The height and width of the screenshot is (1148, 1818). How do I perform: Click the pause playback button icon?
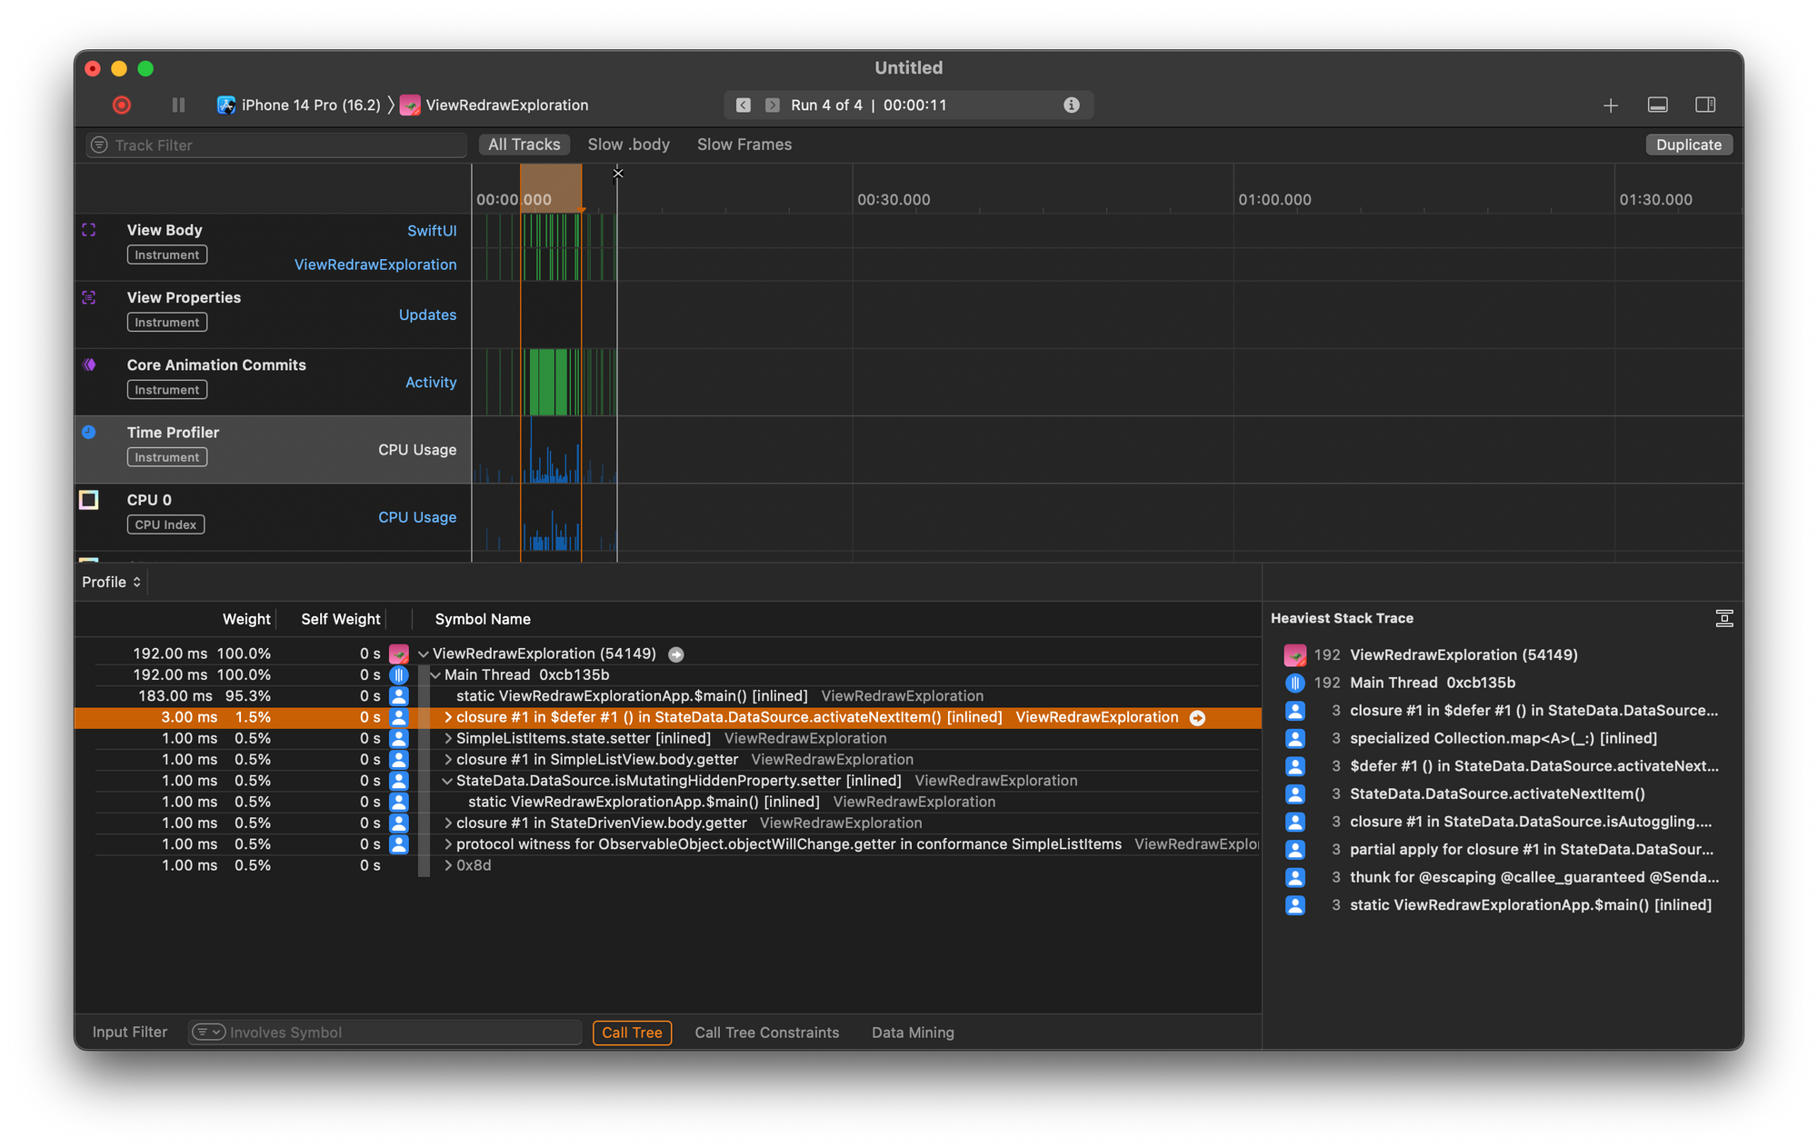pos(175,105)
